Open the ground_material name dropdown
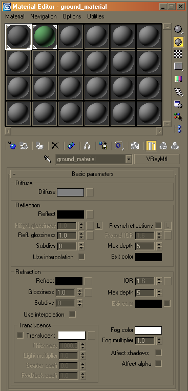The image size is (188, 391). (129, 159)
